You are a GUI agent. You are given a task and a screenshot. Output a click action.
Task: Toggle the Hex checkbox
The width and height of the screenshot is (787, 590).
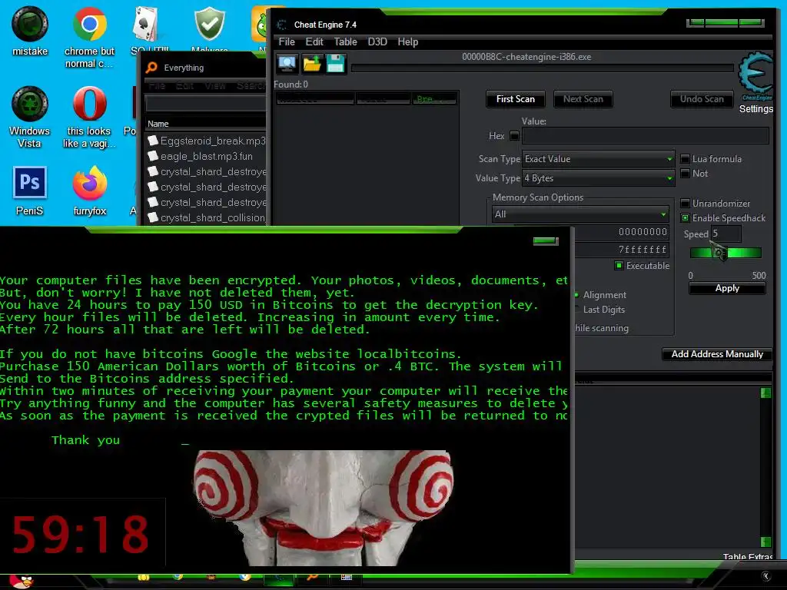(514, 135)
